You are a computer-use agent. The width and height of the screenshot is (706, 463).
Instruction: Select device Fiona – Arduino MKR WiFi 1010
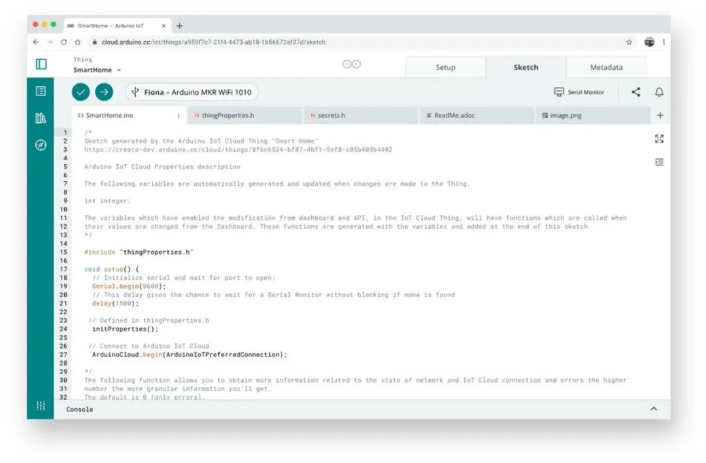[192, 92]
